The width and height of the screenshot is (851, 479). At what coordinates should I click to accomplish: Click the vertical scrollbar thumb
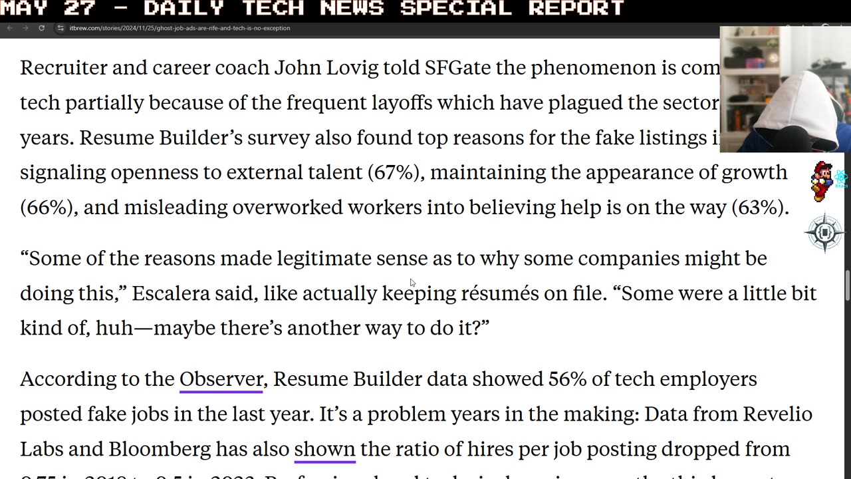click(x=847, y=285)
